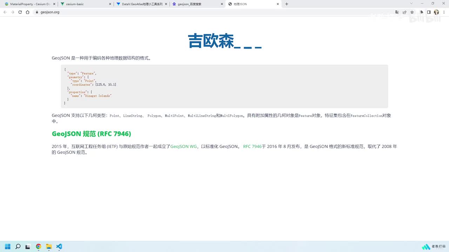This screenshot has width=449, height=252.
Task: View site info via the padlock icon
Action: pos(37,12)
